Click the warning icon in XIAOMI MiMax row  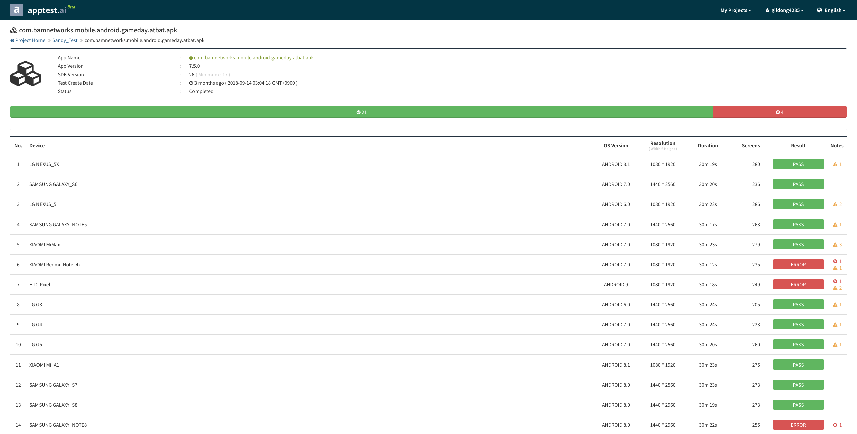click(x=835, y=245)
